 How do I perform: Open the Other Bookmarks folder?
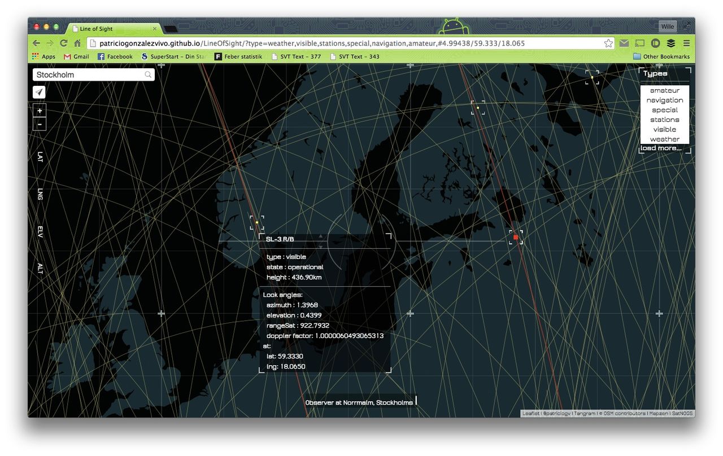point(661,56)
